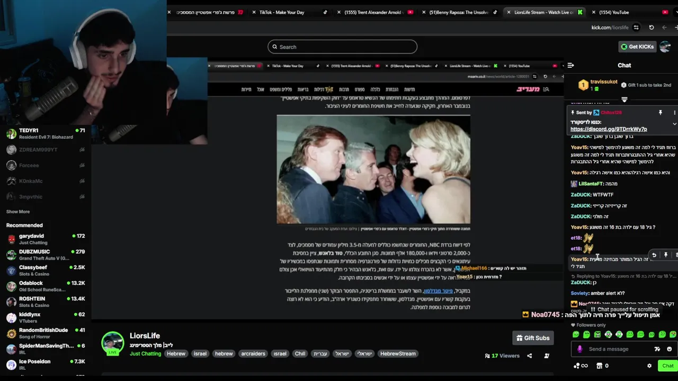Unpin the pinned chat message pin icon

pyautogui.click(x=660, y=113)
